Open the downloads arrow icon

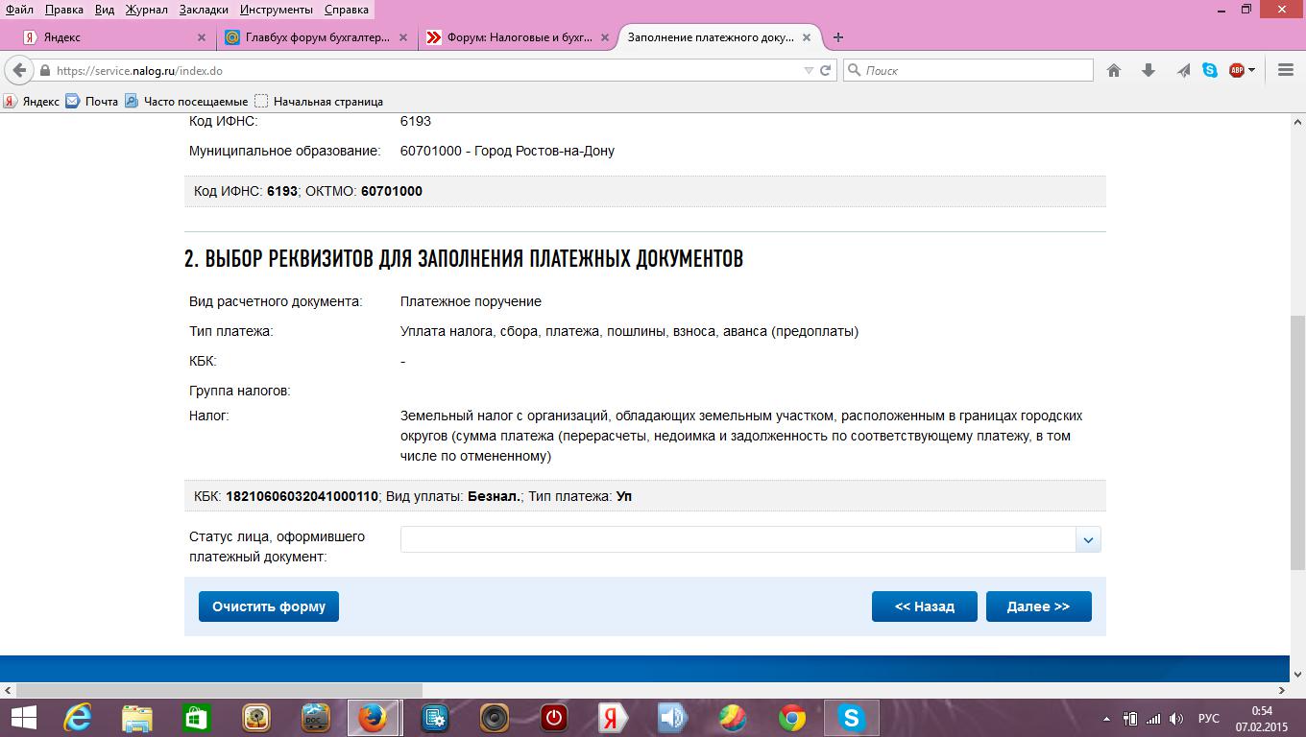click(1149, 70)
